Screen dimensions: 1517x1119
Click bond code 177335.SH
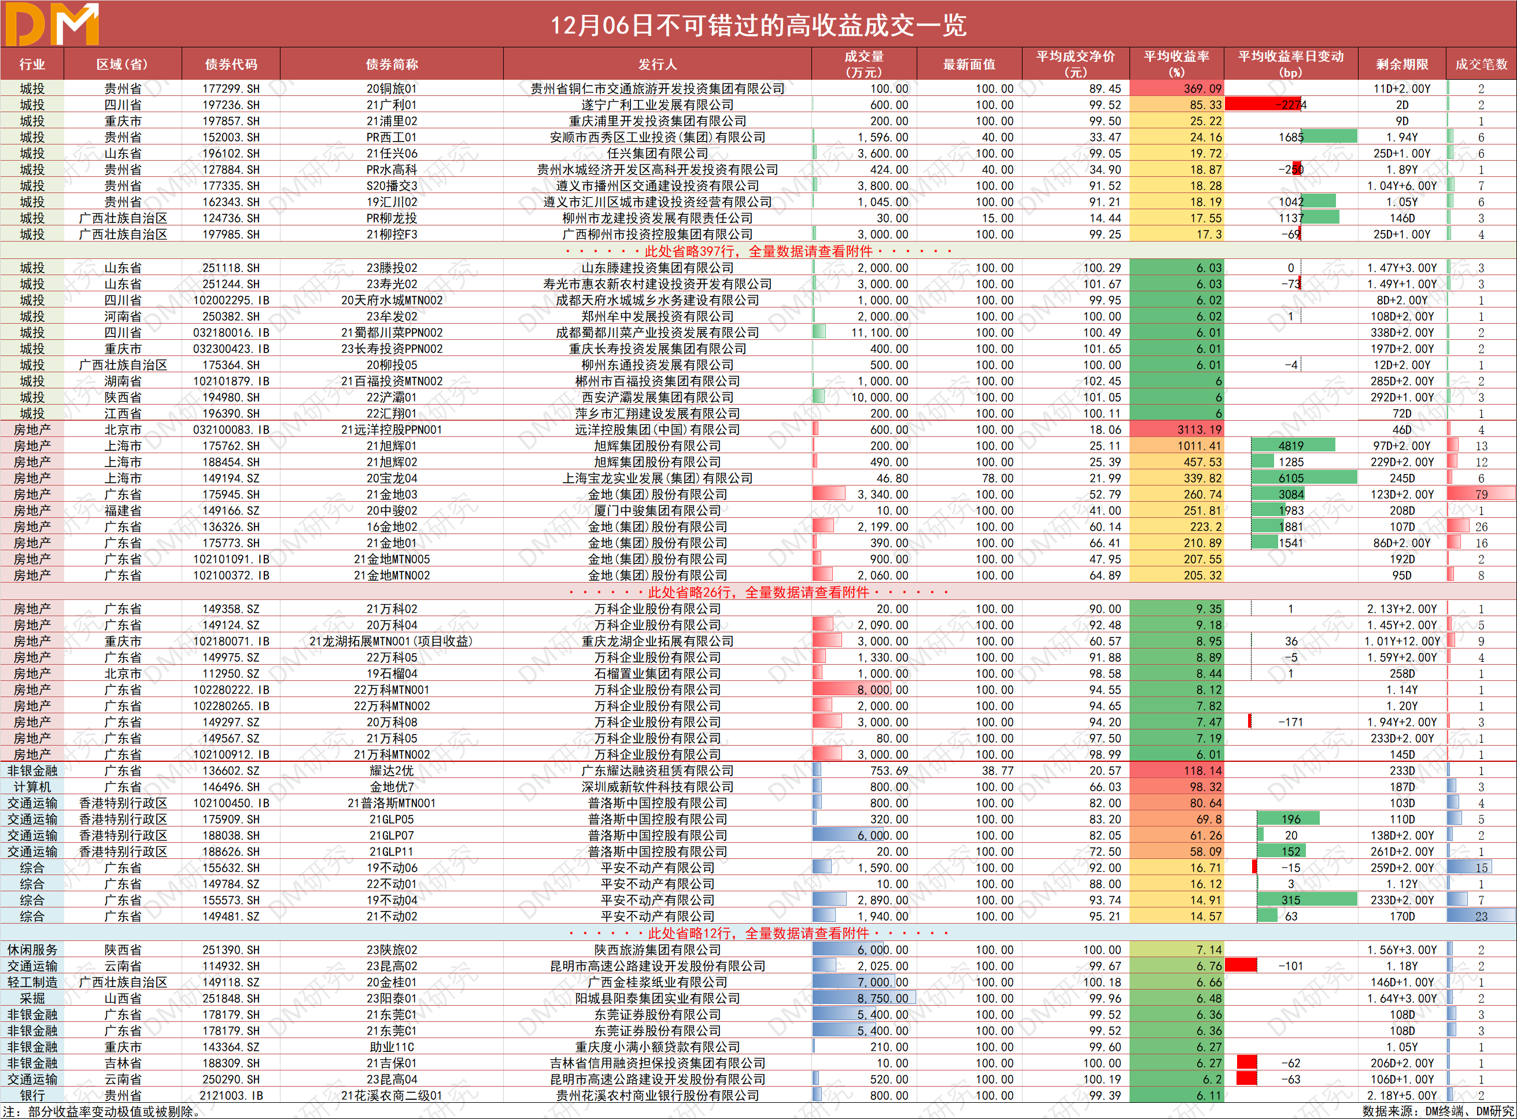pos(231,186)
